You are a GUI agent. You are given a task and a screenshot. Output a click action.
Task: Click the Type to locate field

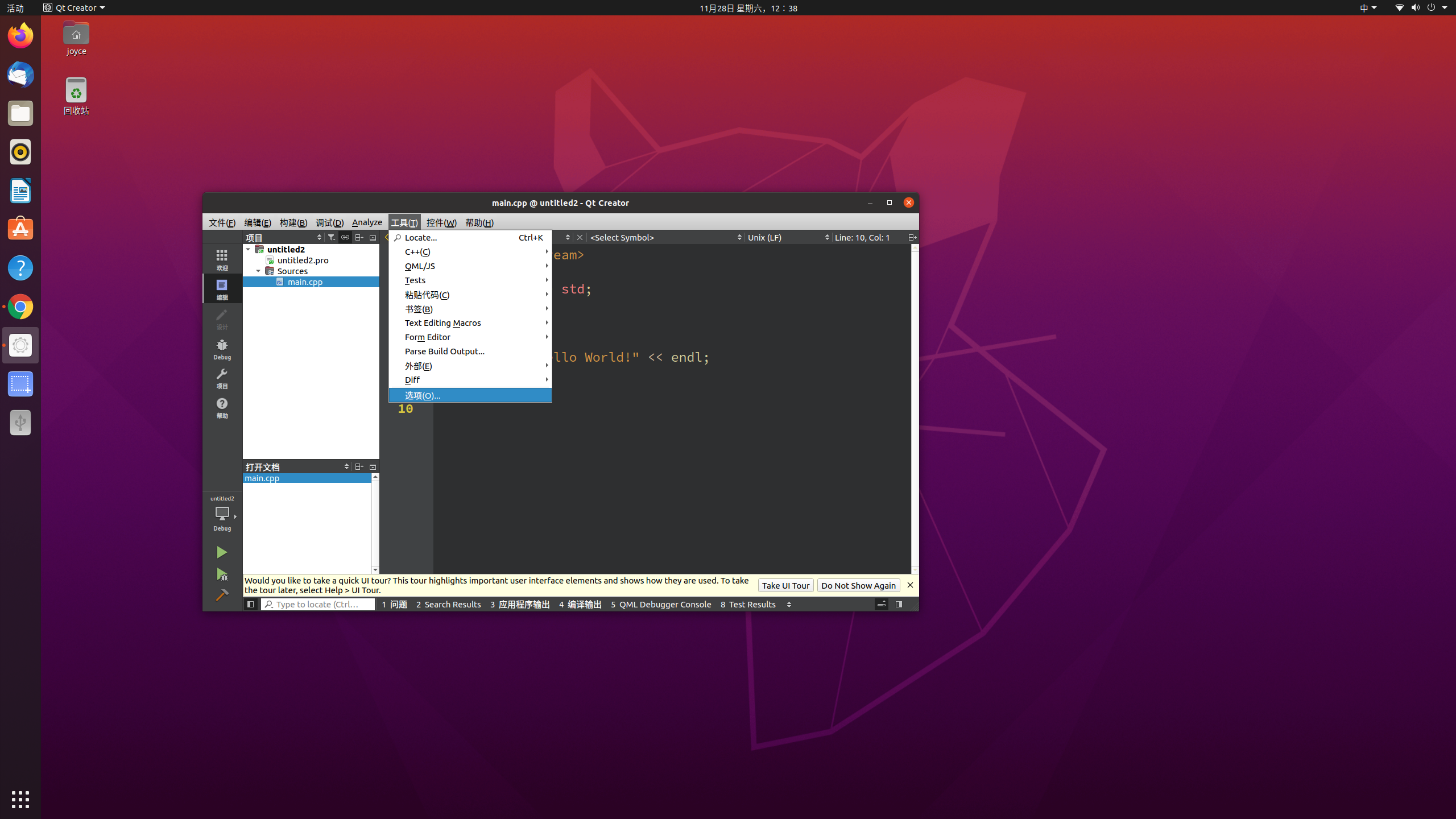(x=318, y=604)
